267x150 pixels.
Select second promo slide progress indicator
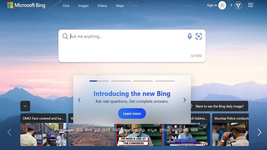[x=121, y=81]
